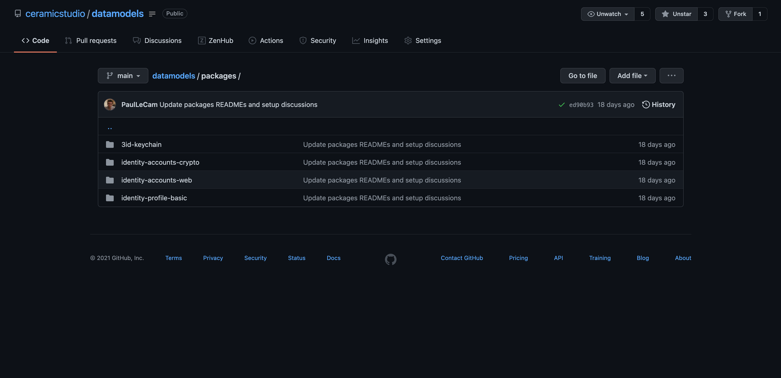Open commit hash ed90b93
The image size is (781, 378).
581,105
